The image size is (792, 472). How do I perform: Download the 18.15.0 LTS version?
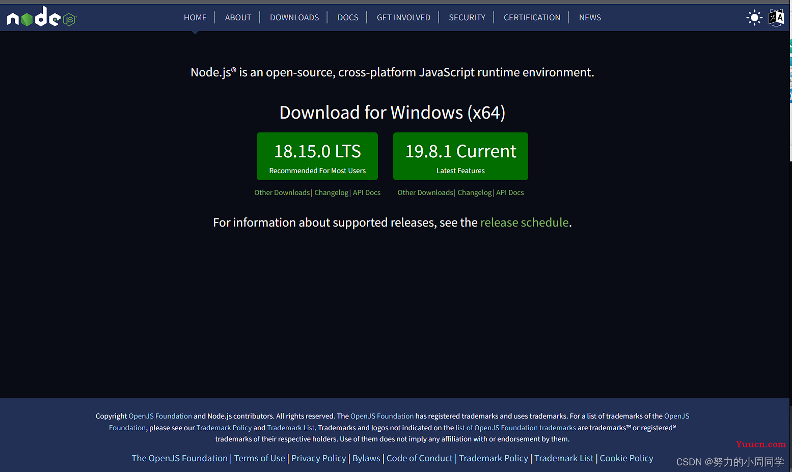317,156
